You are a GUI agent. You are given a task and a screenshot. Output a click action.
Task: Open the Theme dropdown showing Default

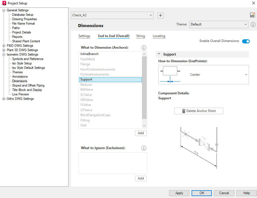pyautogui.click(x=245, y=24)
